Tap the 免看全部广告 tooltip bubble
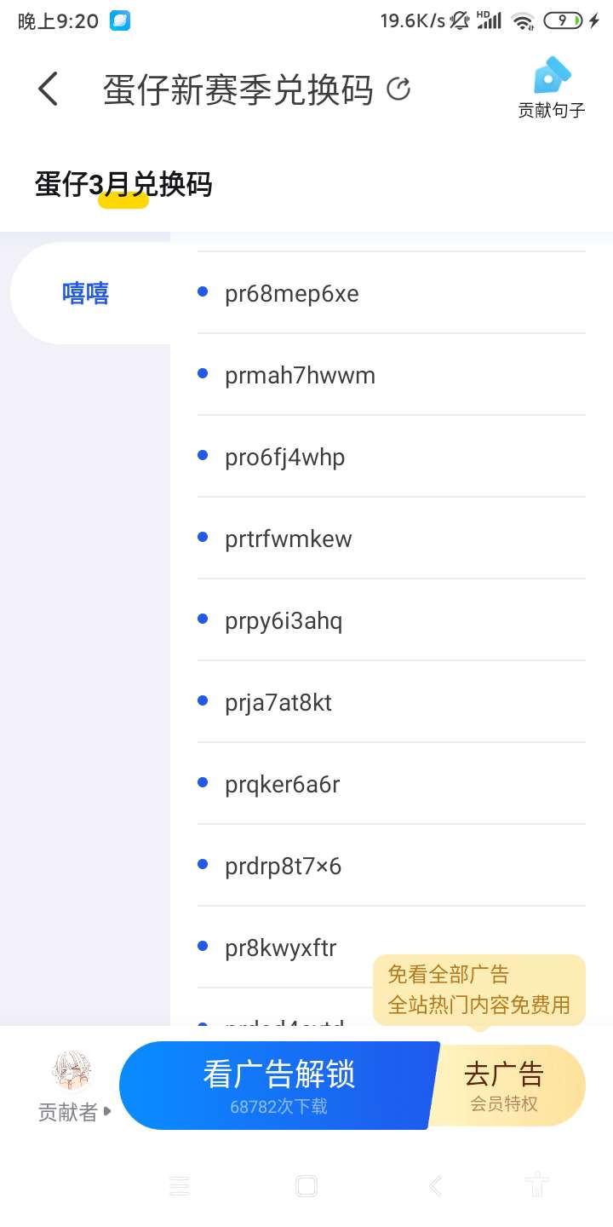The height and width of the screenshot is (1227, 613). 478,989
